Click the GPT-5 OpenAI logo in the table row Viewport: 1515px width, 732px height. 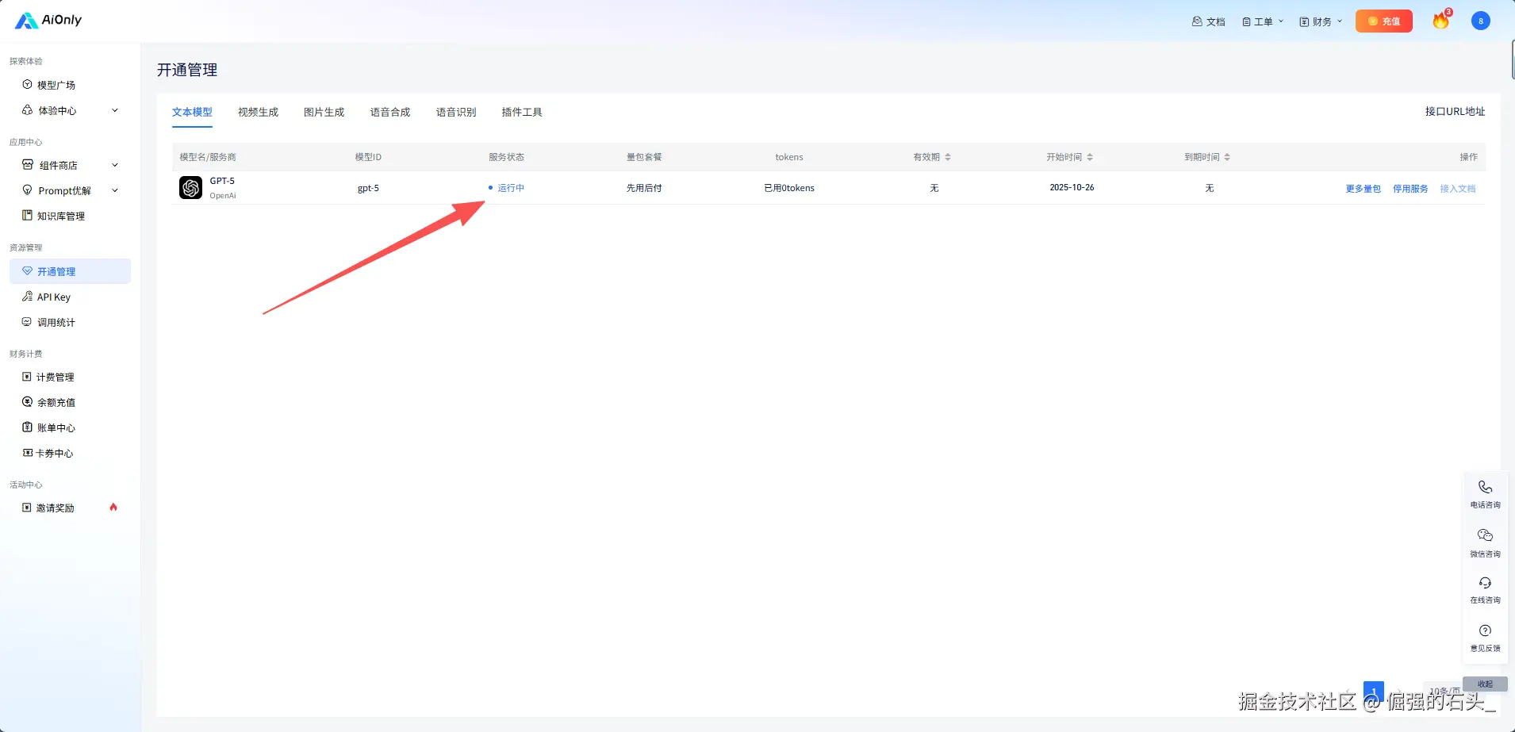click(190, 188)
